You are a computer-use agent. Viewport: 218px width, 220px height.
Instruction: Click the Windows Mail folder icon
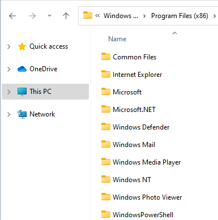[x=106, y=144]
